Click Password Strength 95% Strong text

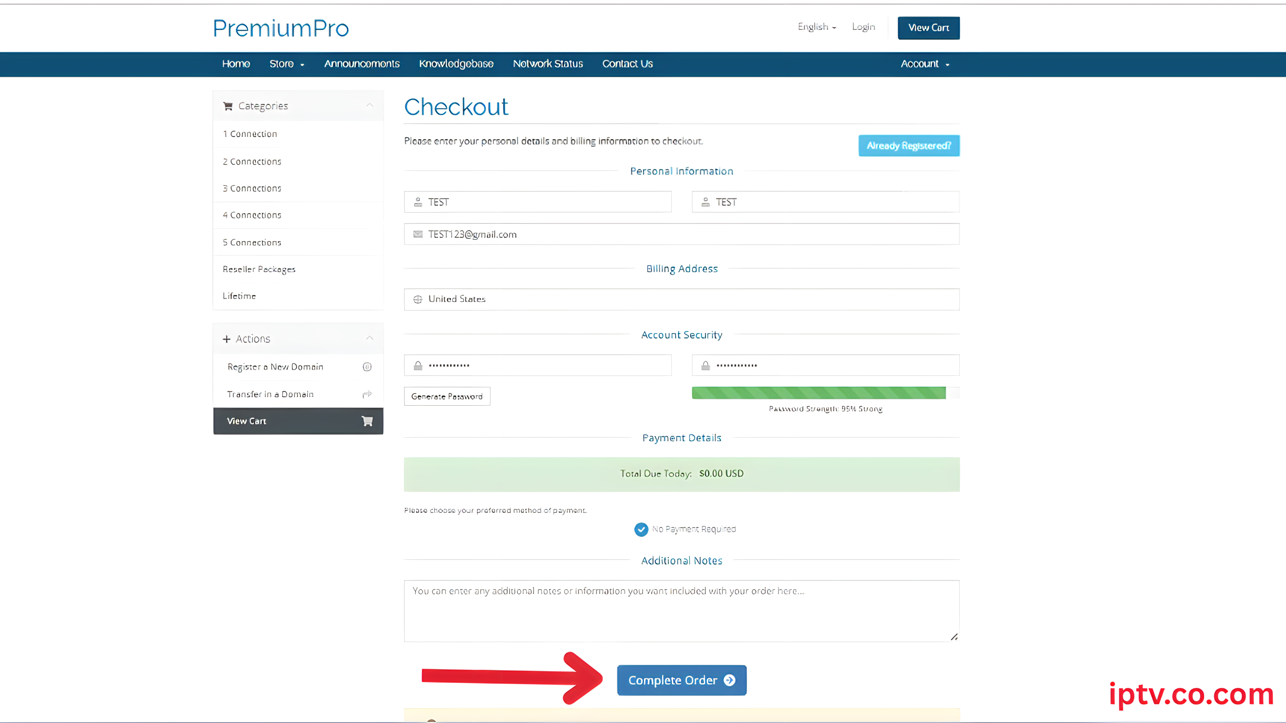point(825,409)
